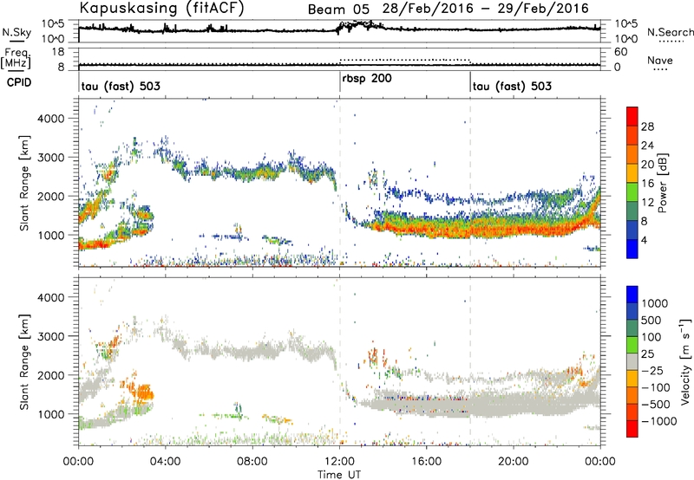Click '1000' on velocity panel slant range axis
This screenshot has height=480, width=694.
(51, 414)
